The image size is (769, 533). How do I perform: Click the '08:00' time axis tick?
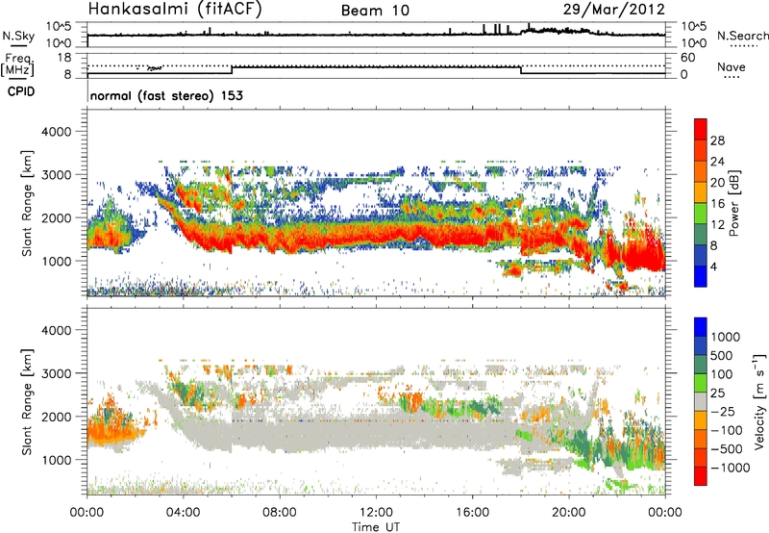click(x=280, y=513)
